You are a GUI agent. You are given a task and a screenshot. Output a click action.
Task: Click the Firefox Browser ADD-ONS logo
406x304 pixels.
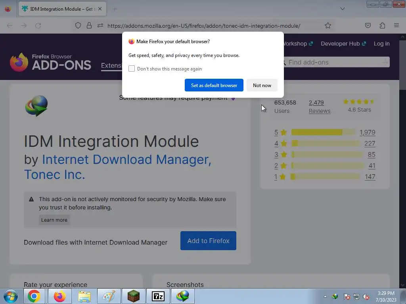tap(50, 62)
